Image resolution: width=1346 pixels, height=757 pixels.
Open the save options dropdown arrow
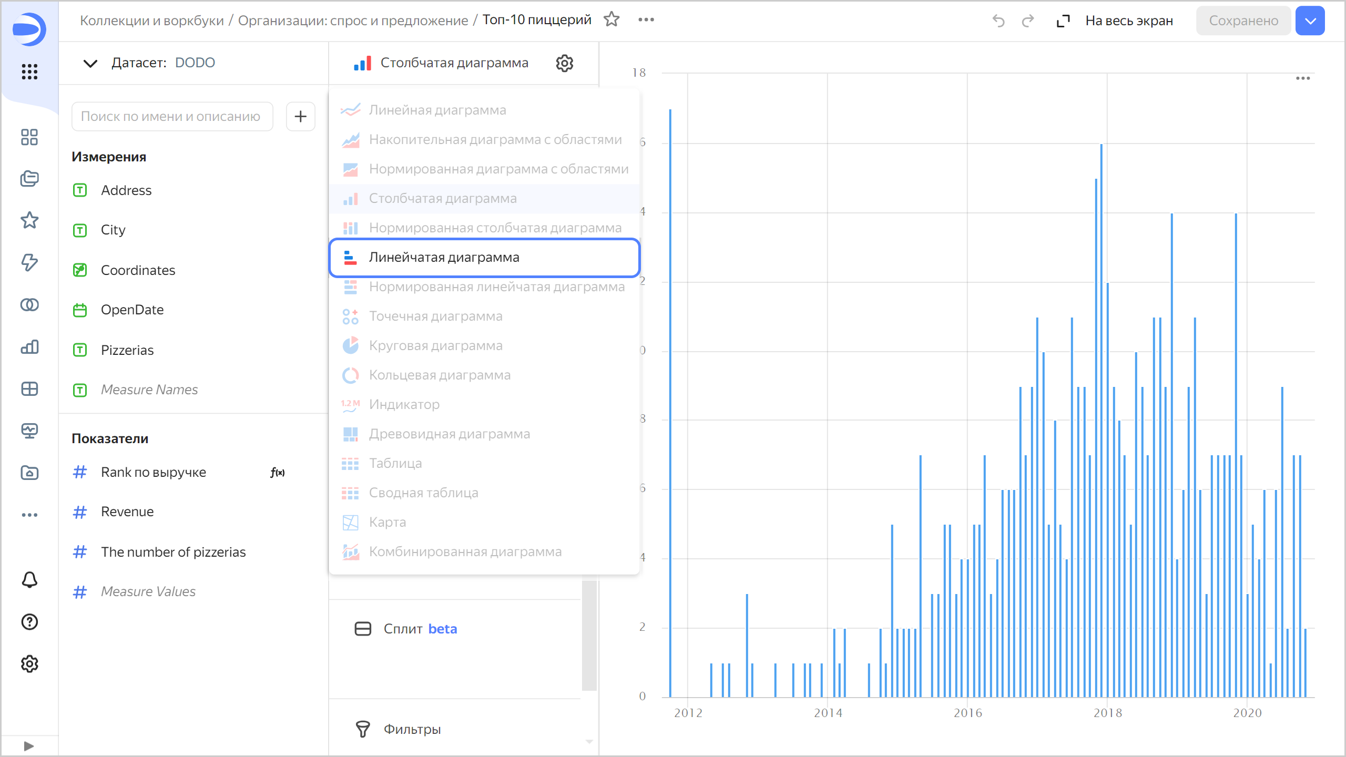click(x=1310, y=21)
